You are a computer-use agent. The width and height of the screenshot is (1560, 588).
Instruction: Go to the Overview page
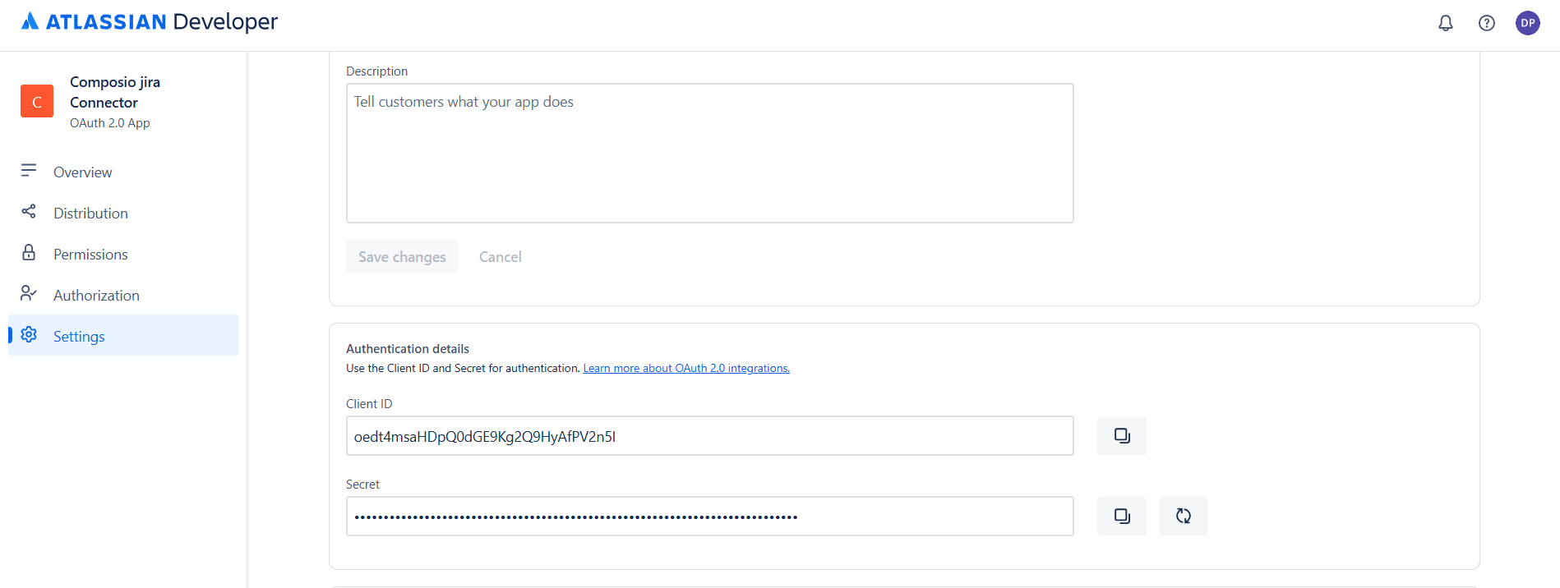(x=123, y=172)
